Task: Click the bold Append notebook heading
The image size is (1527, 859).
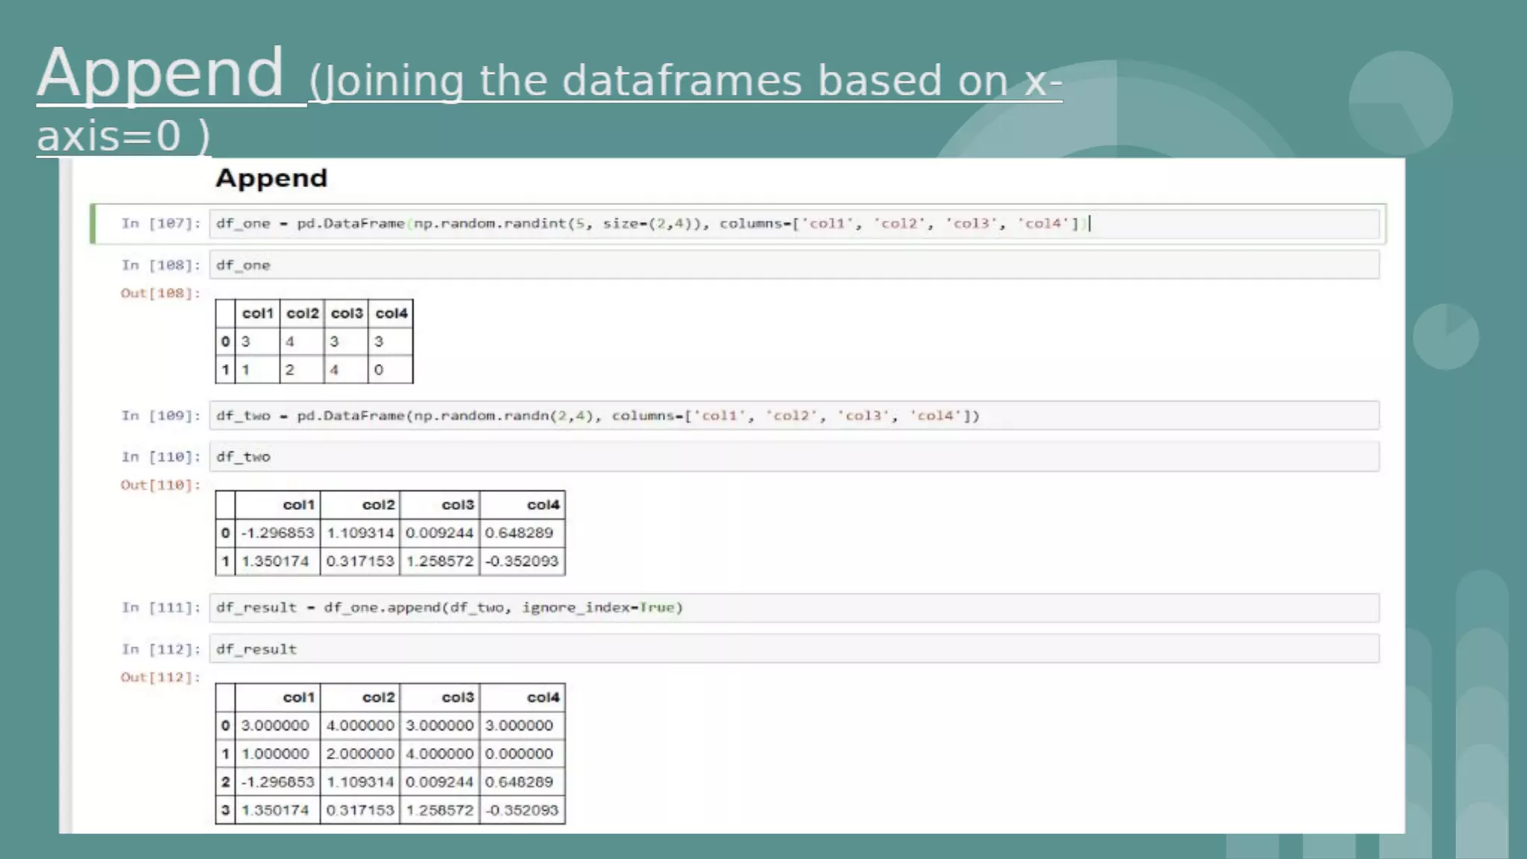Action: pos(271,178)
